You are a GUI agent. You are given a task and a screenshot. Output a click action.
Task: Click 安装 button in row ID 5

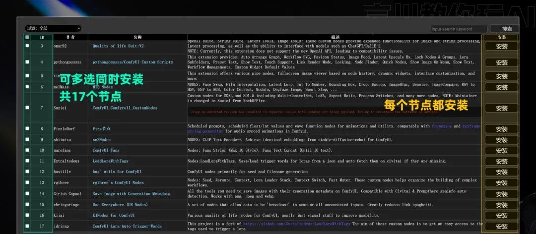(501, 76)
